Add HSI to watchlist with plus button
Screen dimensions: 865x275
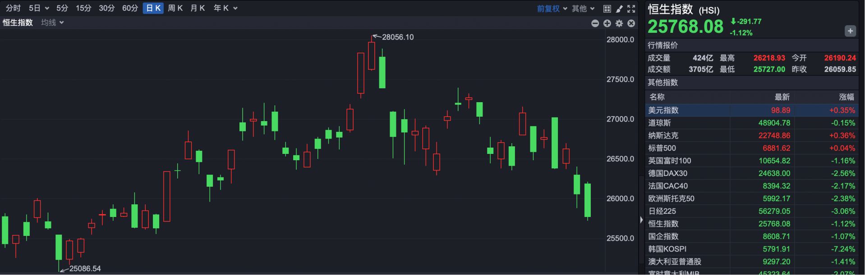(x=850, y=31)
